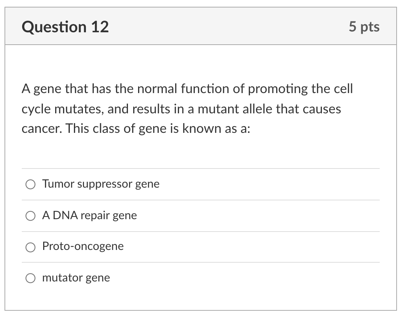Screen dimensions: 412x325
Task: Click the empty circle beside mutator gene
Action: (30, 278)
